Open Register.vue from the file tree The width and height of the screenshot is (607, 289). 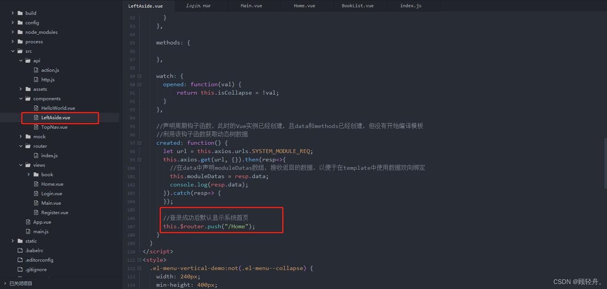pos(54,213)
